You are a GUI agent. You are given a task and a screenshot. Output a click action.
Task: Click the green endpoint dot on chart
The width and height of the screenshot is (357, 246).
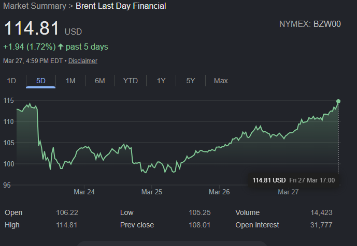coord(338,101)
